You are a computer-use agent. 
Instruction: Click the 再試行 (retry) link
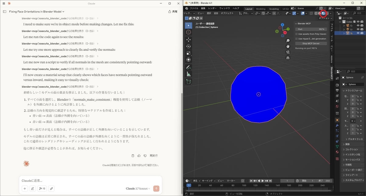pos(153,156)
